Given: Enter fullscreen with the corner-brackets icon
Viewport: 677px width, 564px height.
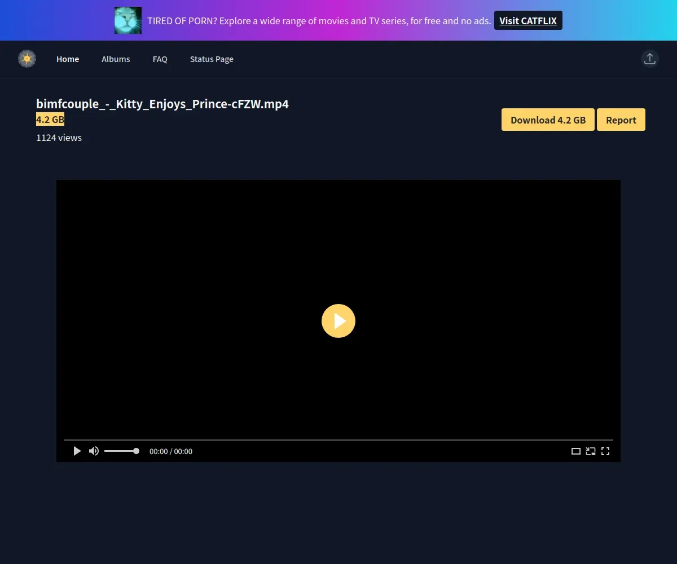Looking at the screenshot, I should point(605,451).
